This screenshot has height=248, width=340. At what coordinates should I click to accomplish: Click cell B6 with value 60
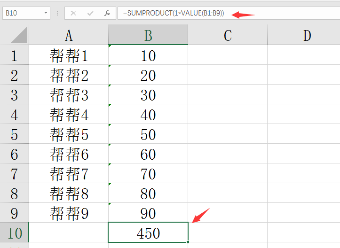148,153
